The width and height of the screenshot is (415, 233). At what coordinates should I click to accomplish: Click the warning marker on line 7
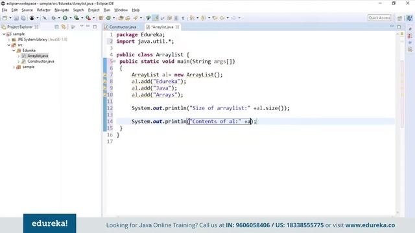105,75
